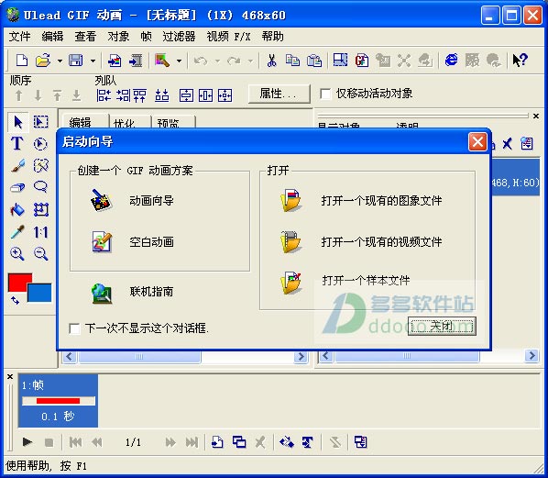Click the Save floppy disk icon
548x478 pixels.
tap(75, 61)
